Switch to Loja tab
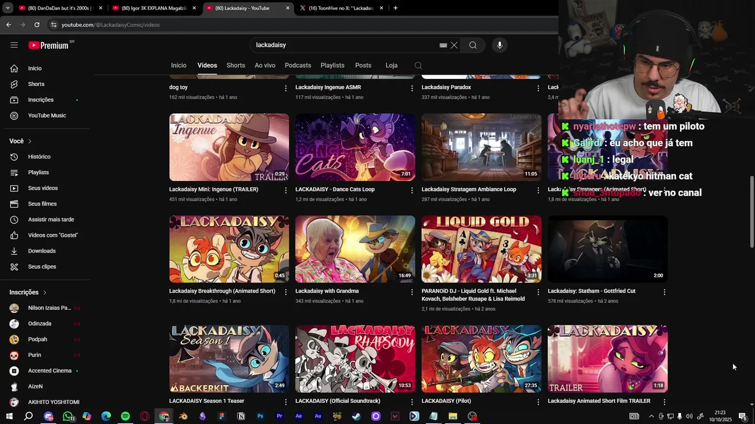 point(392,65)
